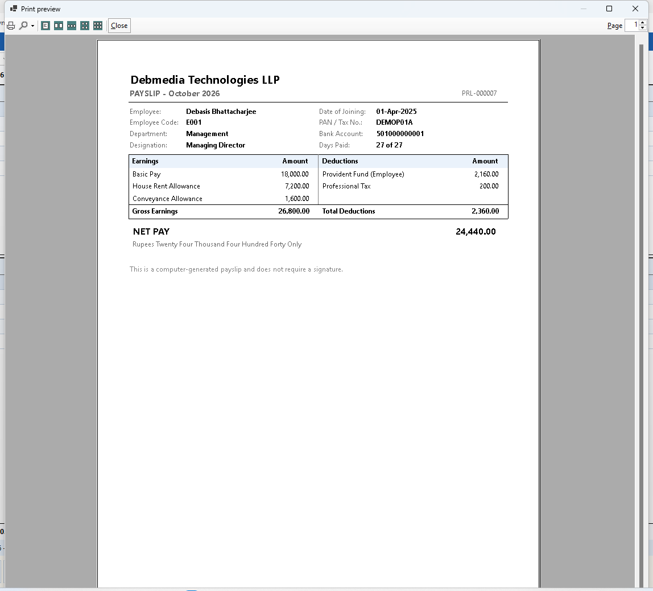This screenshot has width=653, height=591.
Task: Click the amount in words line
Action: coord(217,244)
